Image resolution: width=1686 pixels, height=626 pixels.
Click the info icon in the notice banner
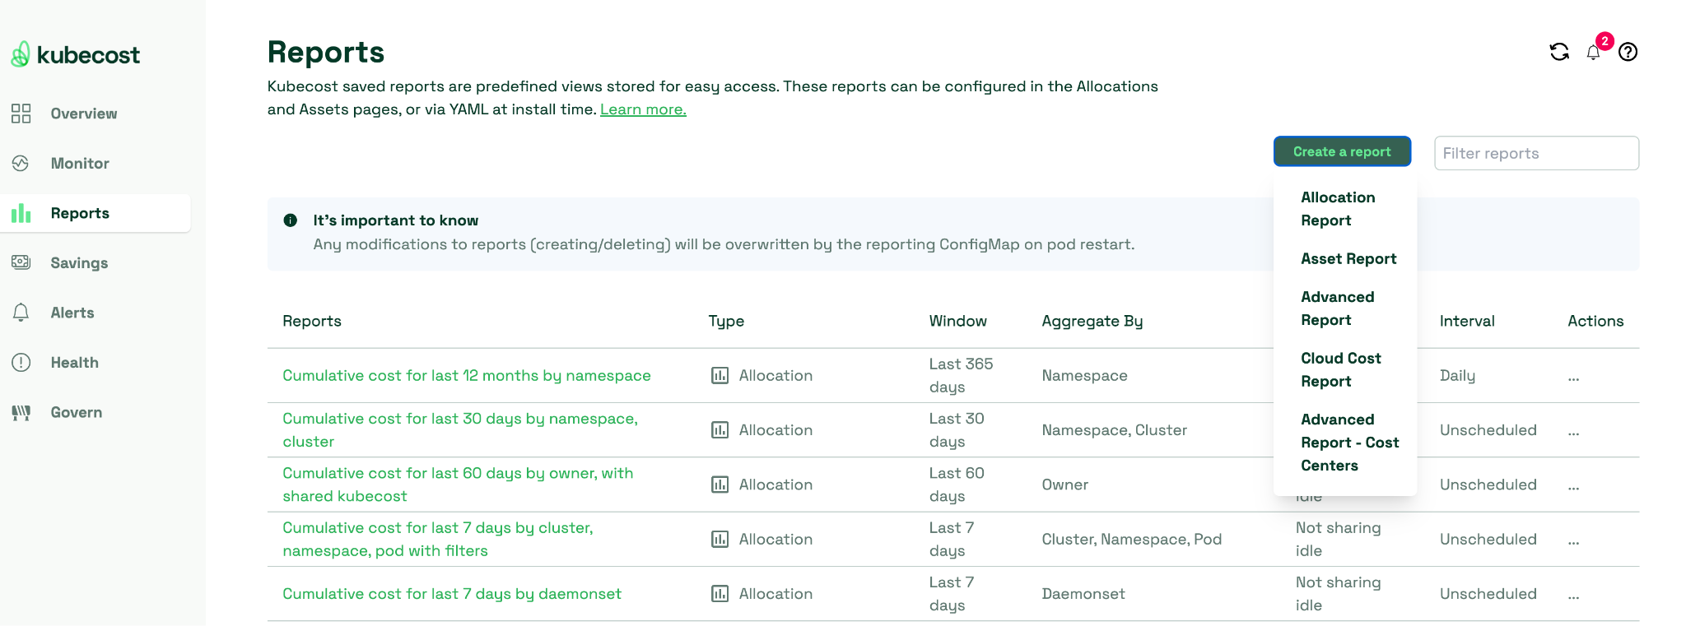point(291,220)
